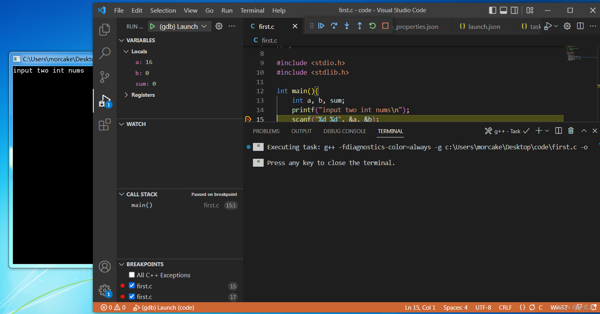Click Ln 15, Col 1 in the status bar
Screen dimensions: 600x314
point(420,307)
